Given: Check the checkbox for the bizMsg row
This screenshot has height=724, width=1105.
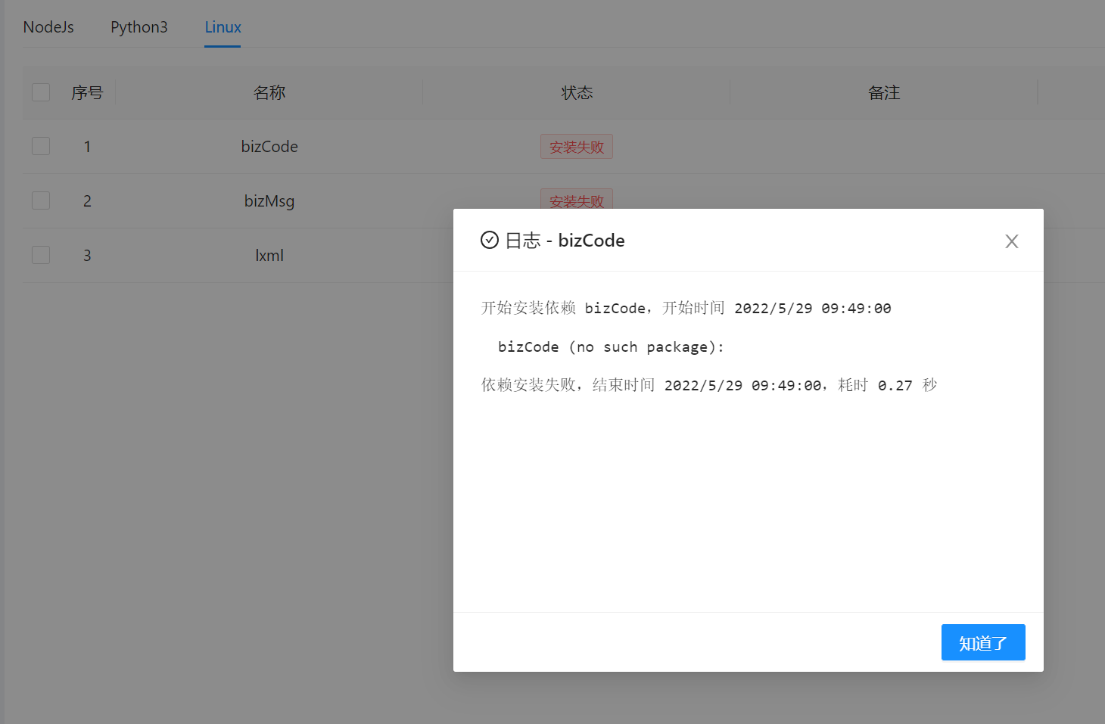Looking at the screenshot, I should click(x=40, y=200).
